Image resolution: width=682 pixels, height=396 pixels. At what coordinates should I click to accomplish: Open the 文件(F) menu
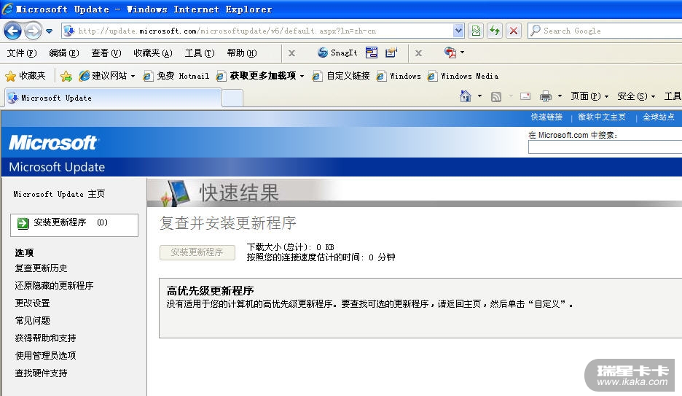[22, 53]
